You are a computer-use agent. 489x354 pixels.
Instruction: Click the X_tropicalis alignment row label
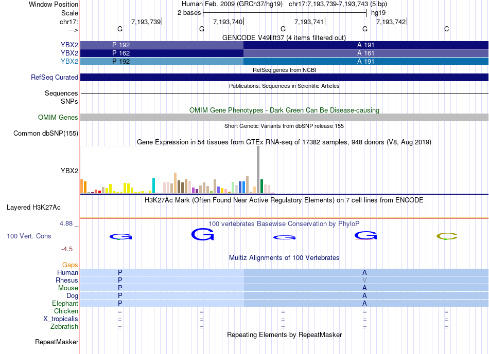[x=61, y=319]
